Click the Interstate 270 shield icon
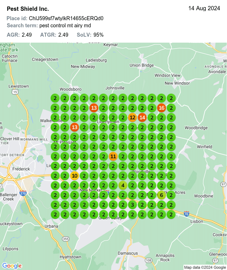This screenshot has width=227, height=270. [23, 193]
